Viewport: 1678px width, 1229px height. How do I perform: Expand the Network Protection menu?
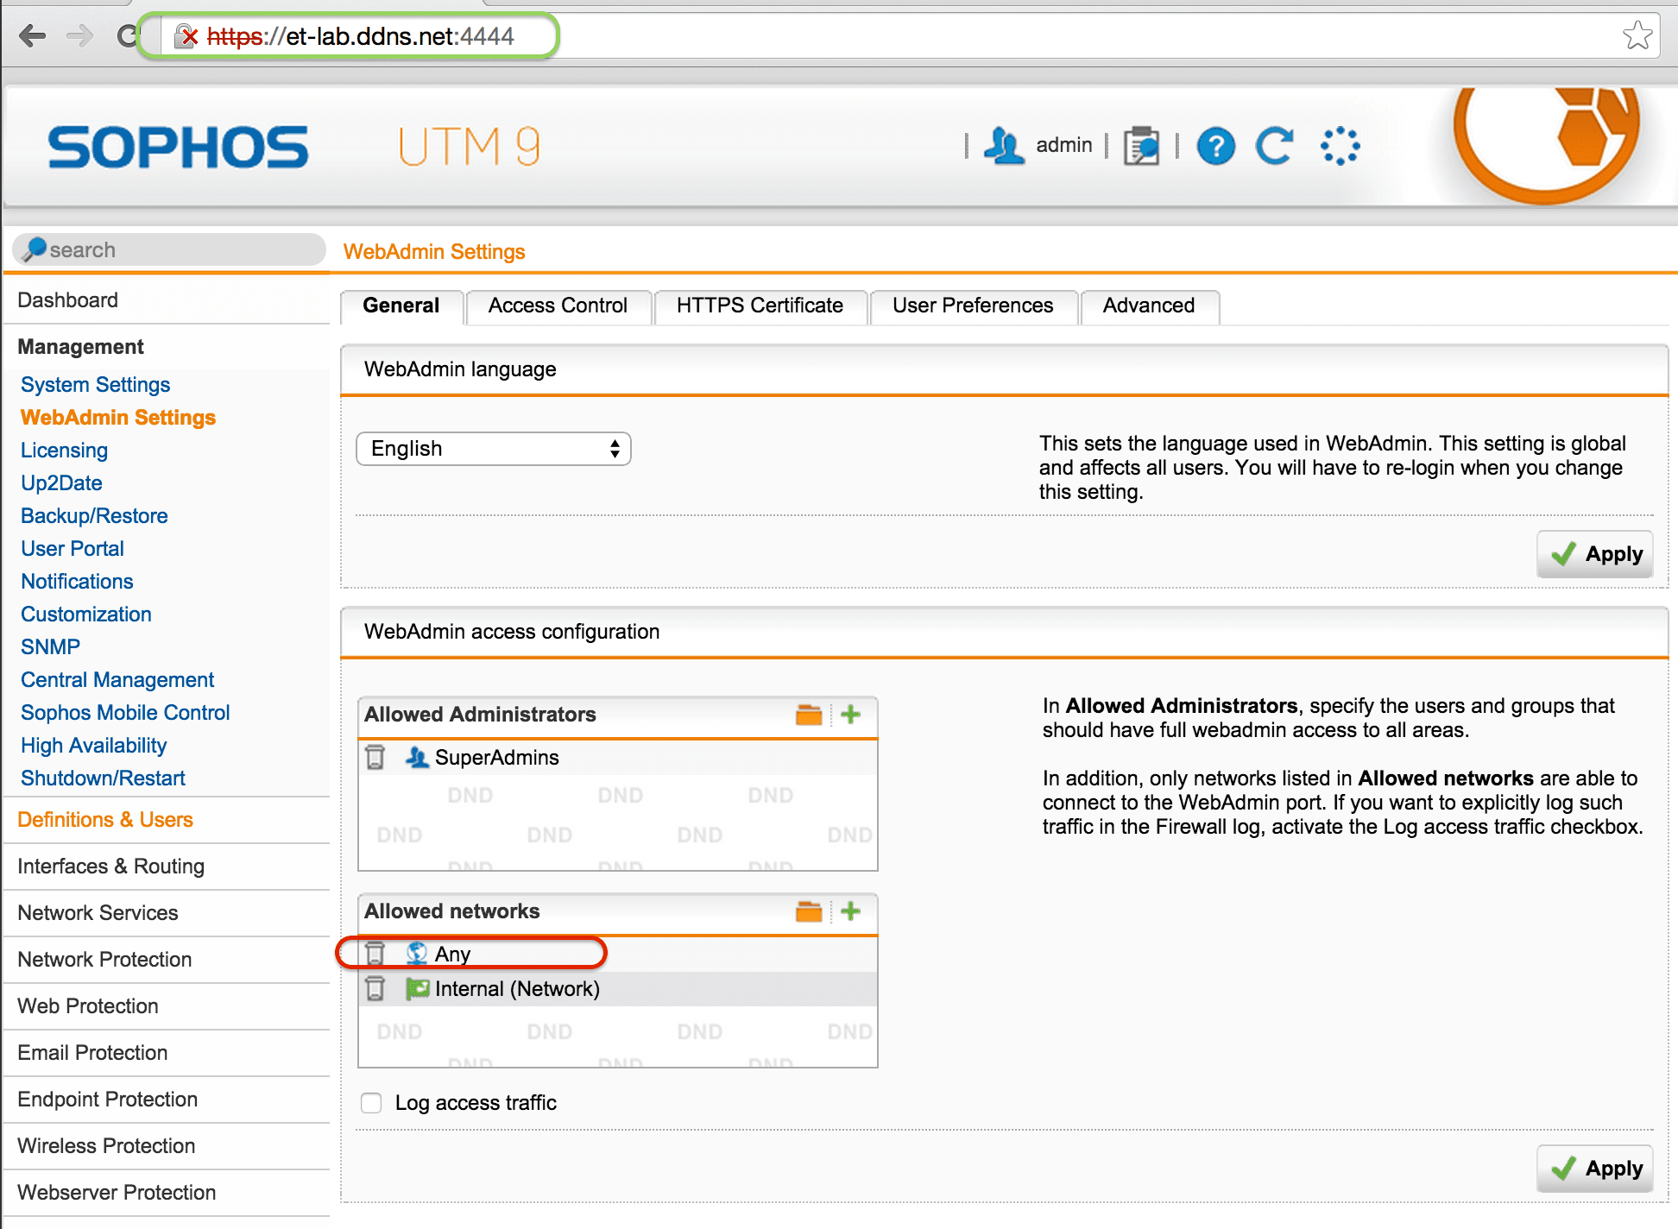click(x=104, y=959)
